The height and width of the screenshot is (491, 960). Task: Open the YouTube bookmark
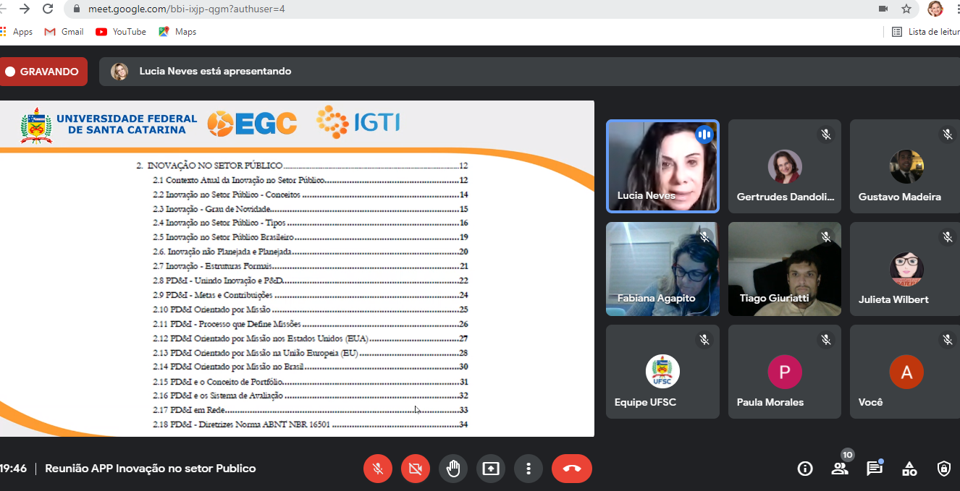[121, 32]
